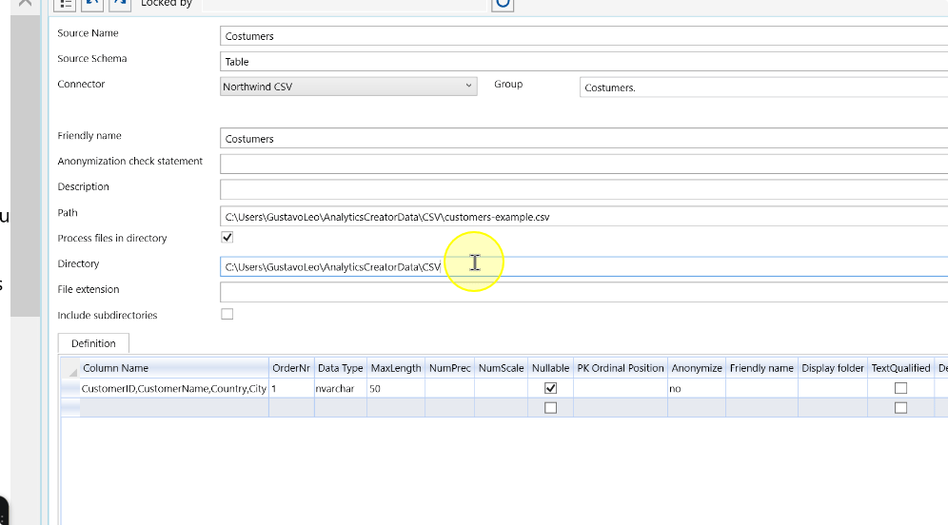948x525 pixels.
Task: Open the Connector dropdown showing Northwind CSV
Action: [348, 87]
